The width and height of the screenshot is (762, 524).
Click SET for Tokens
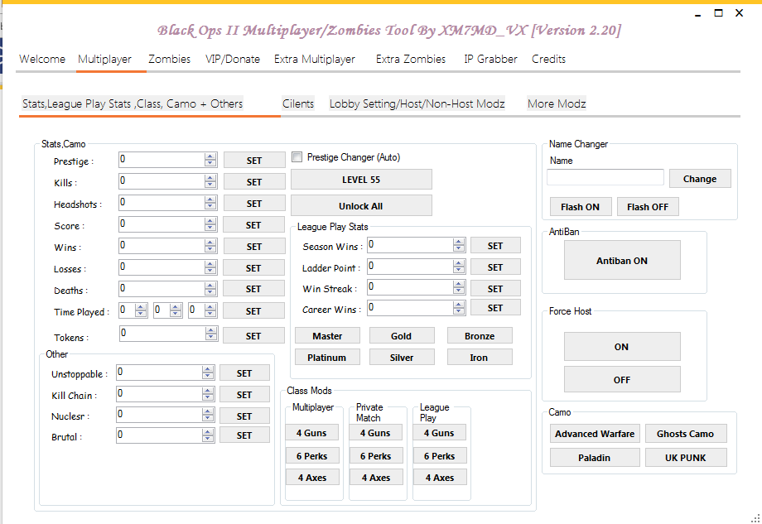pos(254,335)
